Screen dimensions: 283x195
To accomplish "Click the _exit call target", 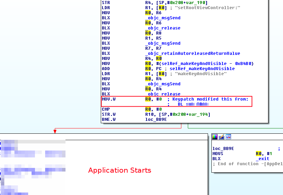I will coord(262,159).
